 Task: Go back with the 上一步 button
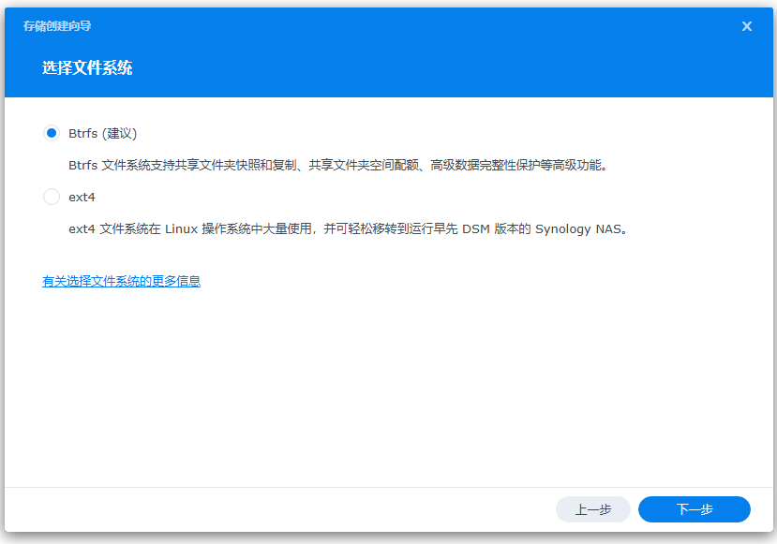click(x=592, y=509)
